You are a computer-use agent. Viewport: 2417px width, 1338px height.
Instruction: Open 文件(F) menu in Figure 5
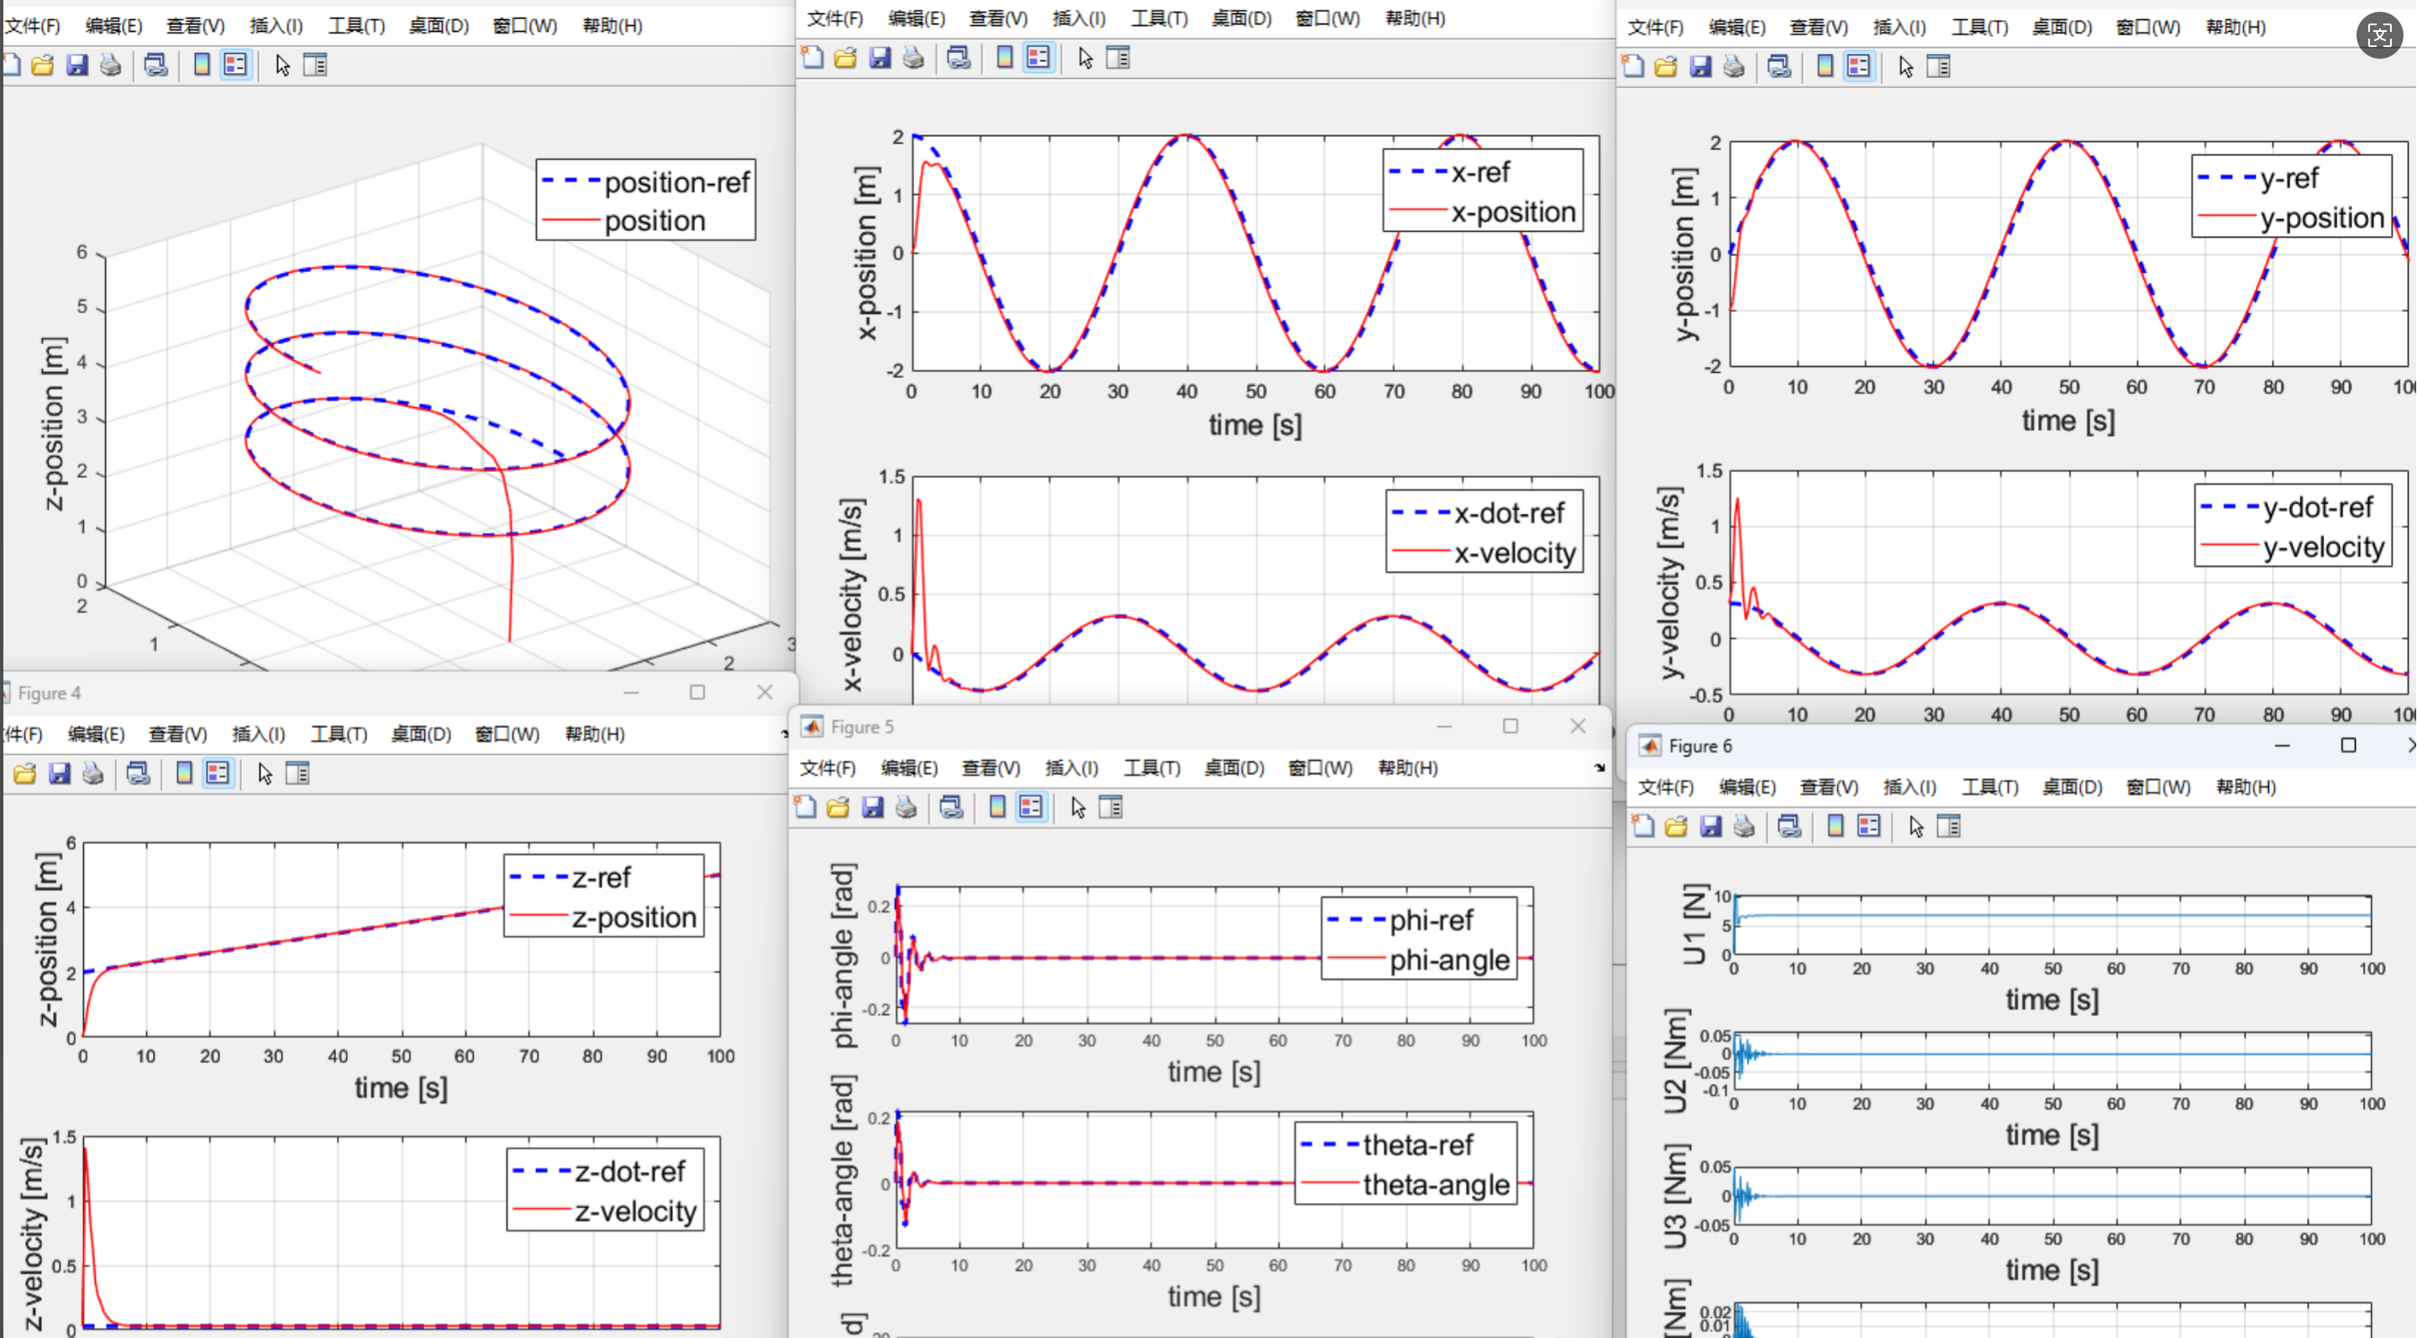tap(828, 769)
